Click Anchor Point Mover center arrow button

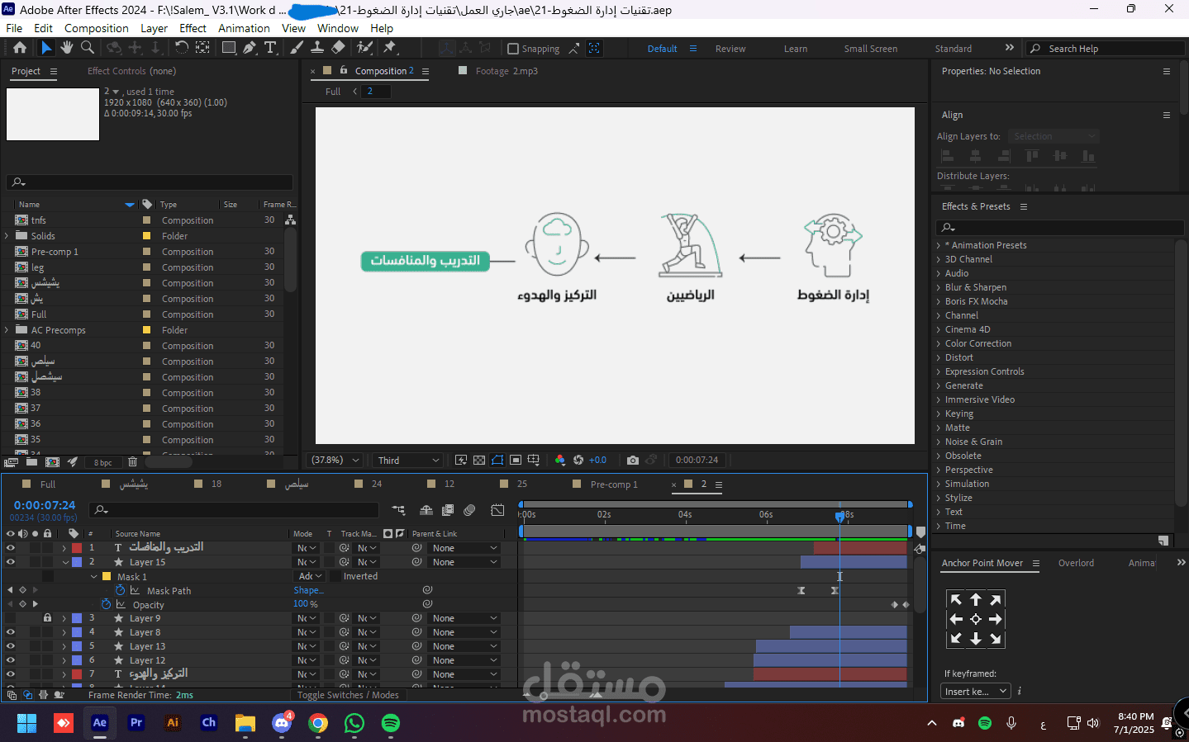(x=976, y=619)
